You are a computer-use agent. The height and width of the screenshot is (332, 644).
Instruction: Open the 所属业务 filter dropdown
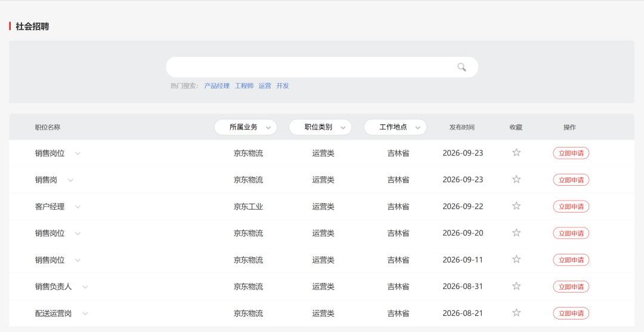[x=246, y=127]
